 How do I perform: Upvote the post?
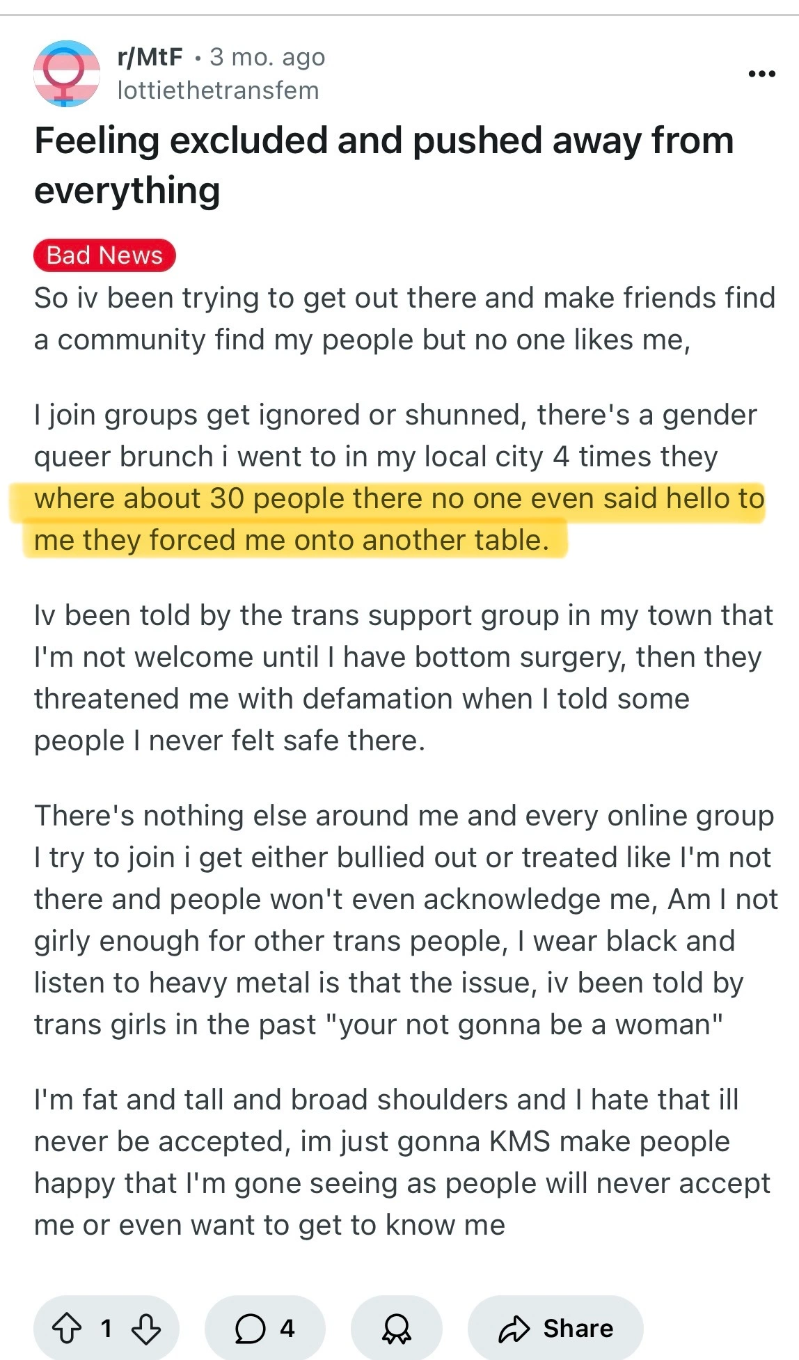click(67, 1329)
